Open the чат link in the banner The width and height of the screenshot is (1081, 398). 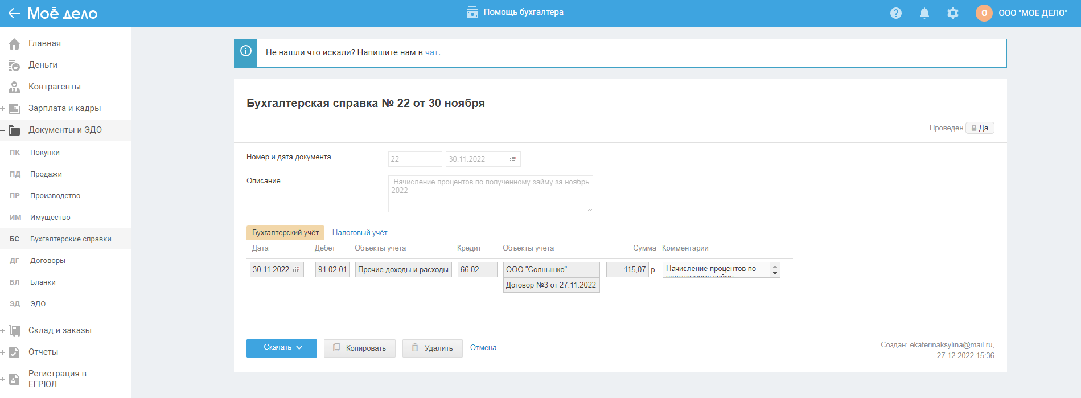(x=431, y=52)
